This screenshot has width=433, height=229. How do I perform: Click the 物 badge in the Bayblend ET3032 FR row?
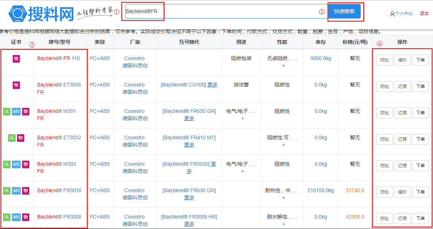(x=21, y=138)
